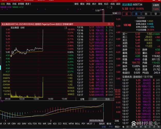Screen dimensions: 161x129
Task: Select the 周线 weekly chart period
Action: (x=9, y=4)
